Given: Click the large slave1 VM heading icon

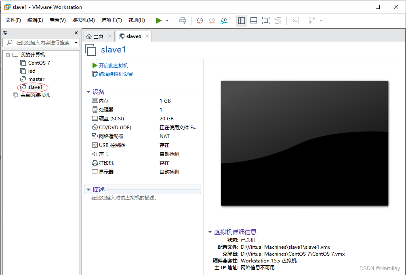Looking at the screenshot, I should (x=90, y=50).
